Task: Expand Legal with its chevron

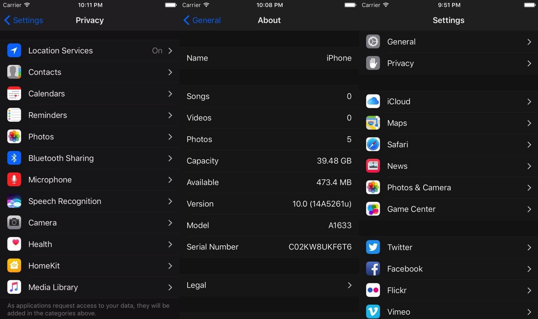Action: click(x=349, y=285)
